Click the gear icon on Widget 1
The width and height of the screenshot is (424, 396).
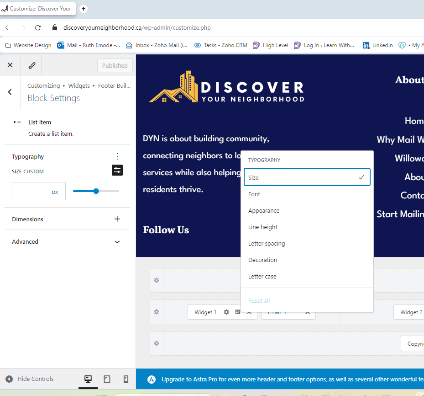226,312
